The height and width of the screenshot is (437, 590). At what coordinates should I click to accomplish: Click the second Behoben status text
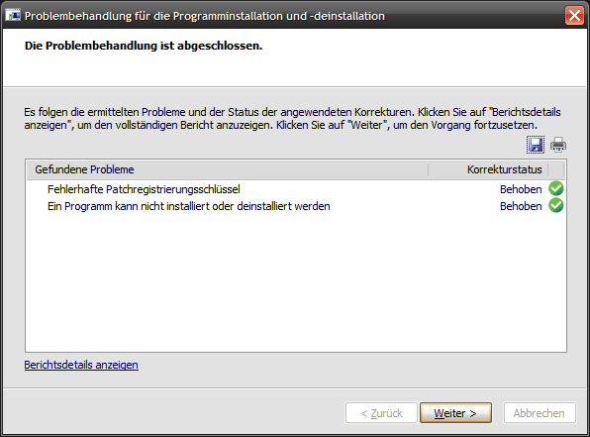(x=521, y=206)
